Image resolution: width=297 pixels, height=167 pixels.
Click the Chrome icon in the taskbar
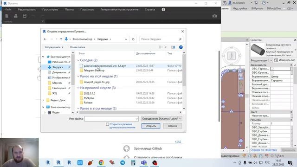pos(101,163)
